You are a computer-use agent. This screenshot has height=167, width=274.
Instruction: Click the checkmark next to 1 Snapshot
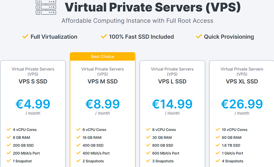point(9,161)
